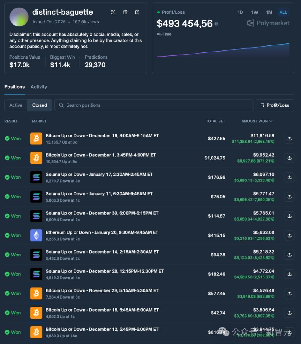Click the Polymarket logo in chart card
Viewport: 301px width, 344px height.
click(x=268, y=23)
